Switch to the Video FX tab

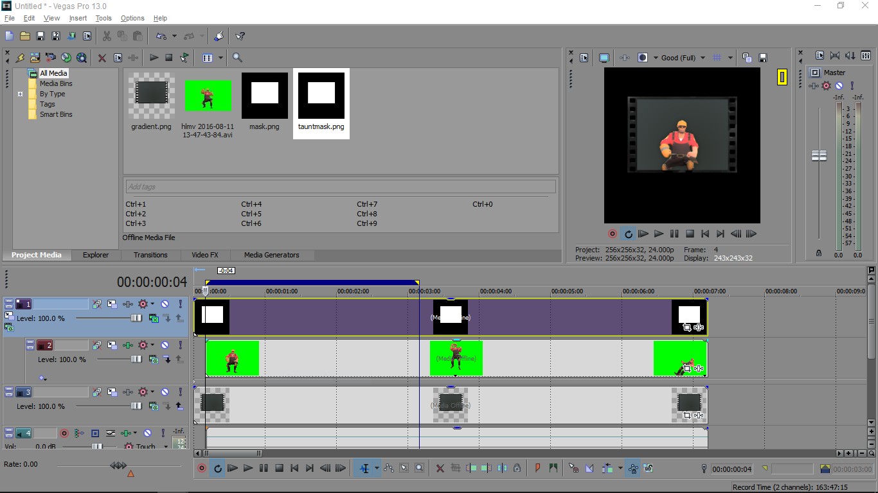[x=205, y=255]
